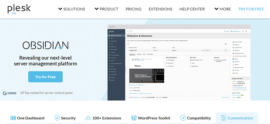Open PHP Settings under Dev Tools
The image size is (270, 124).
coord(196,60)
